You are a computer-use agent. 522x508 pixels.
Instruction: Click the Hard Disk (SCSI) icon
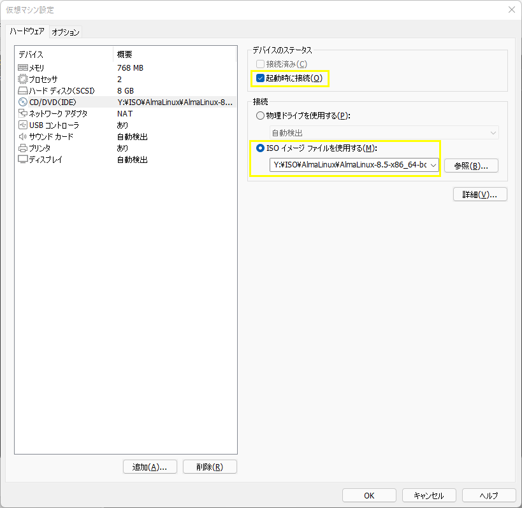click(23, 90)
